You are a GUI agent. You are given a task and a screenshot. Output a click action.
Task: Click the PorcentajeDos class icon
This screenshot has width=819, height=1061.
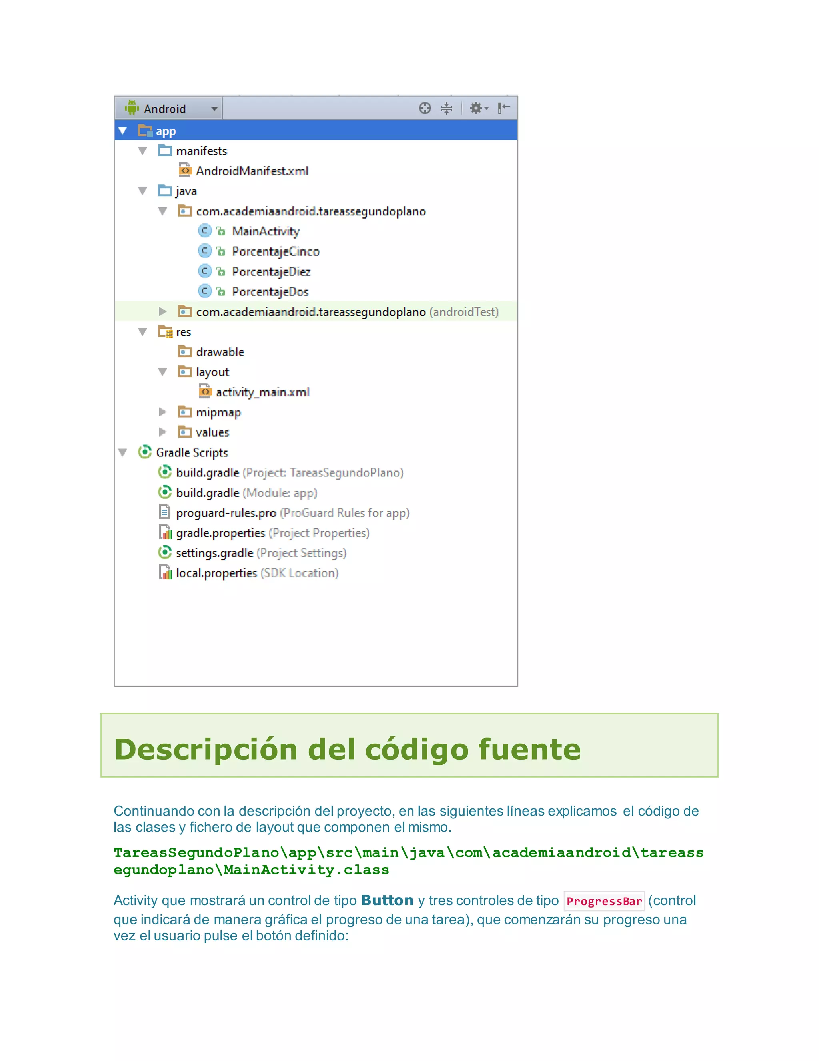pos(205,291)
